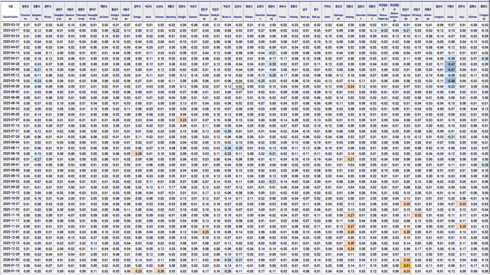
Task: Click highlighted 0.32 cell under Uichang-gu
Action: pyautogui.click(x=417, y=215)
